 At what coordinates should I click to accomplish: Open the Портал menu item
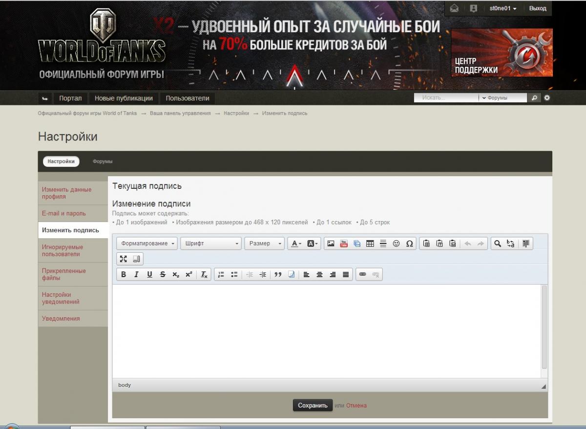[x=70, y=98]
